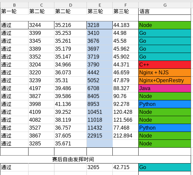Image resolution: width=193 pixels, height=175 pixels.
Task: Click the cell containing 35.671
Action: tap(70, 144)
